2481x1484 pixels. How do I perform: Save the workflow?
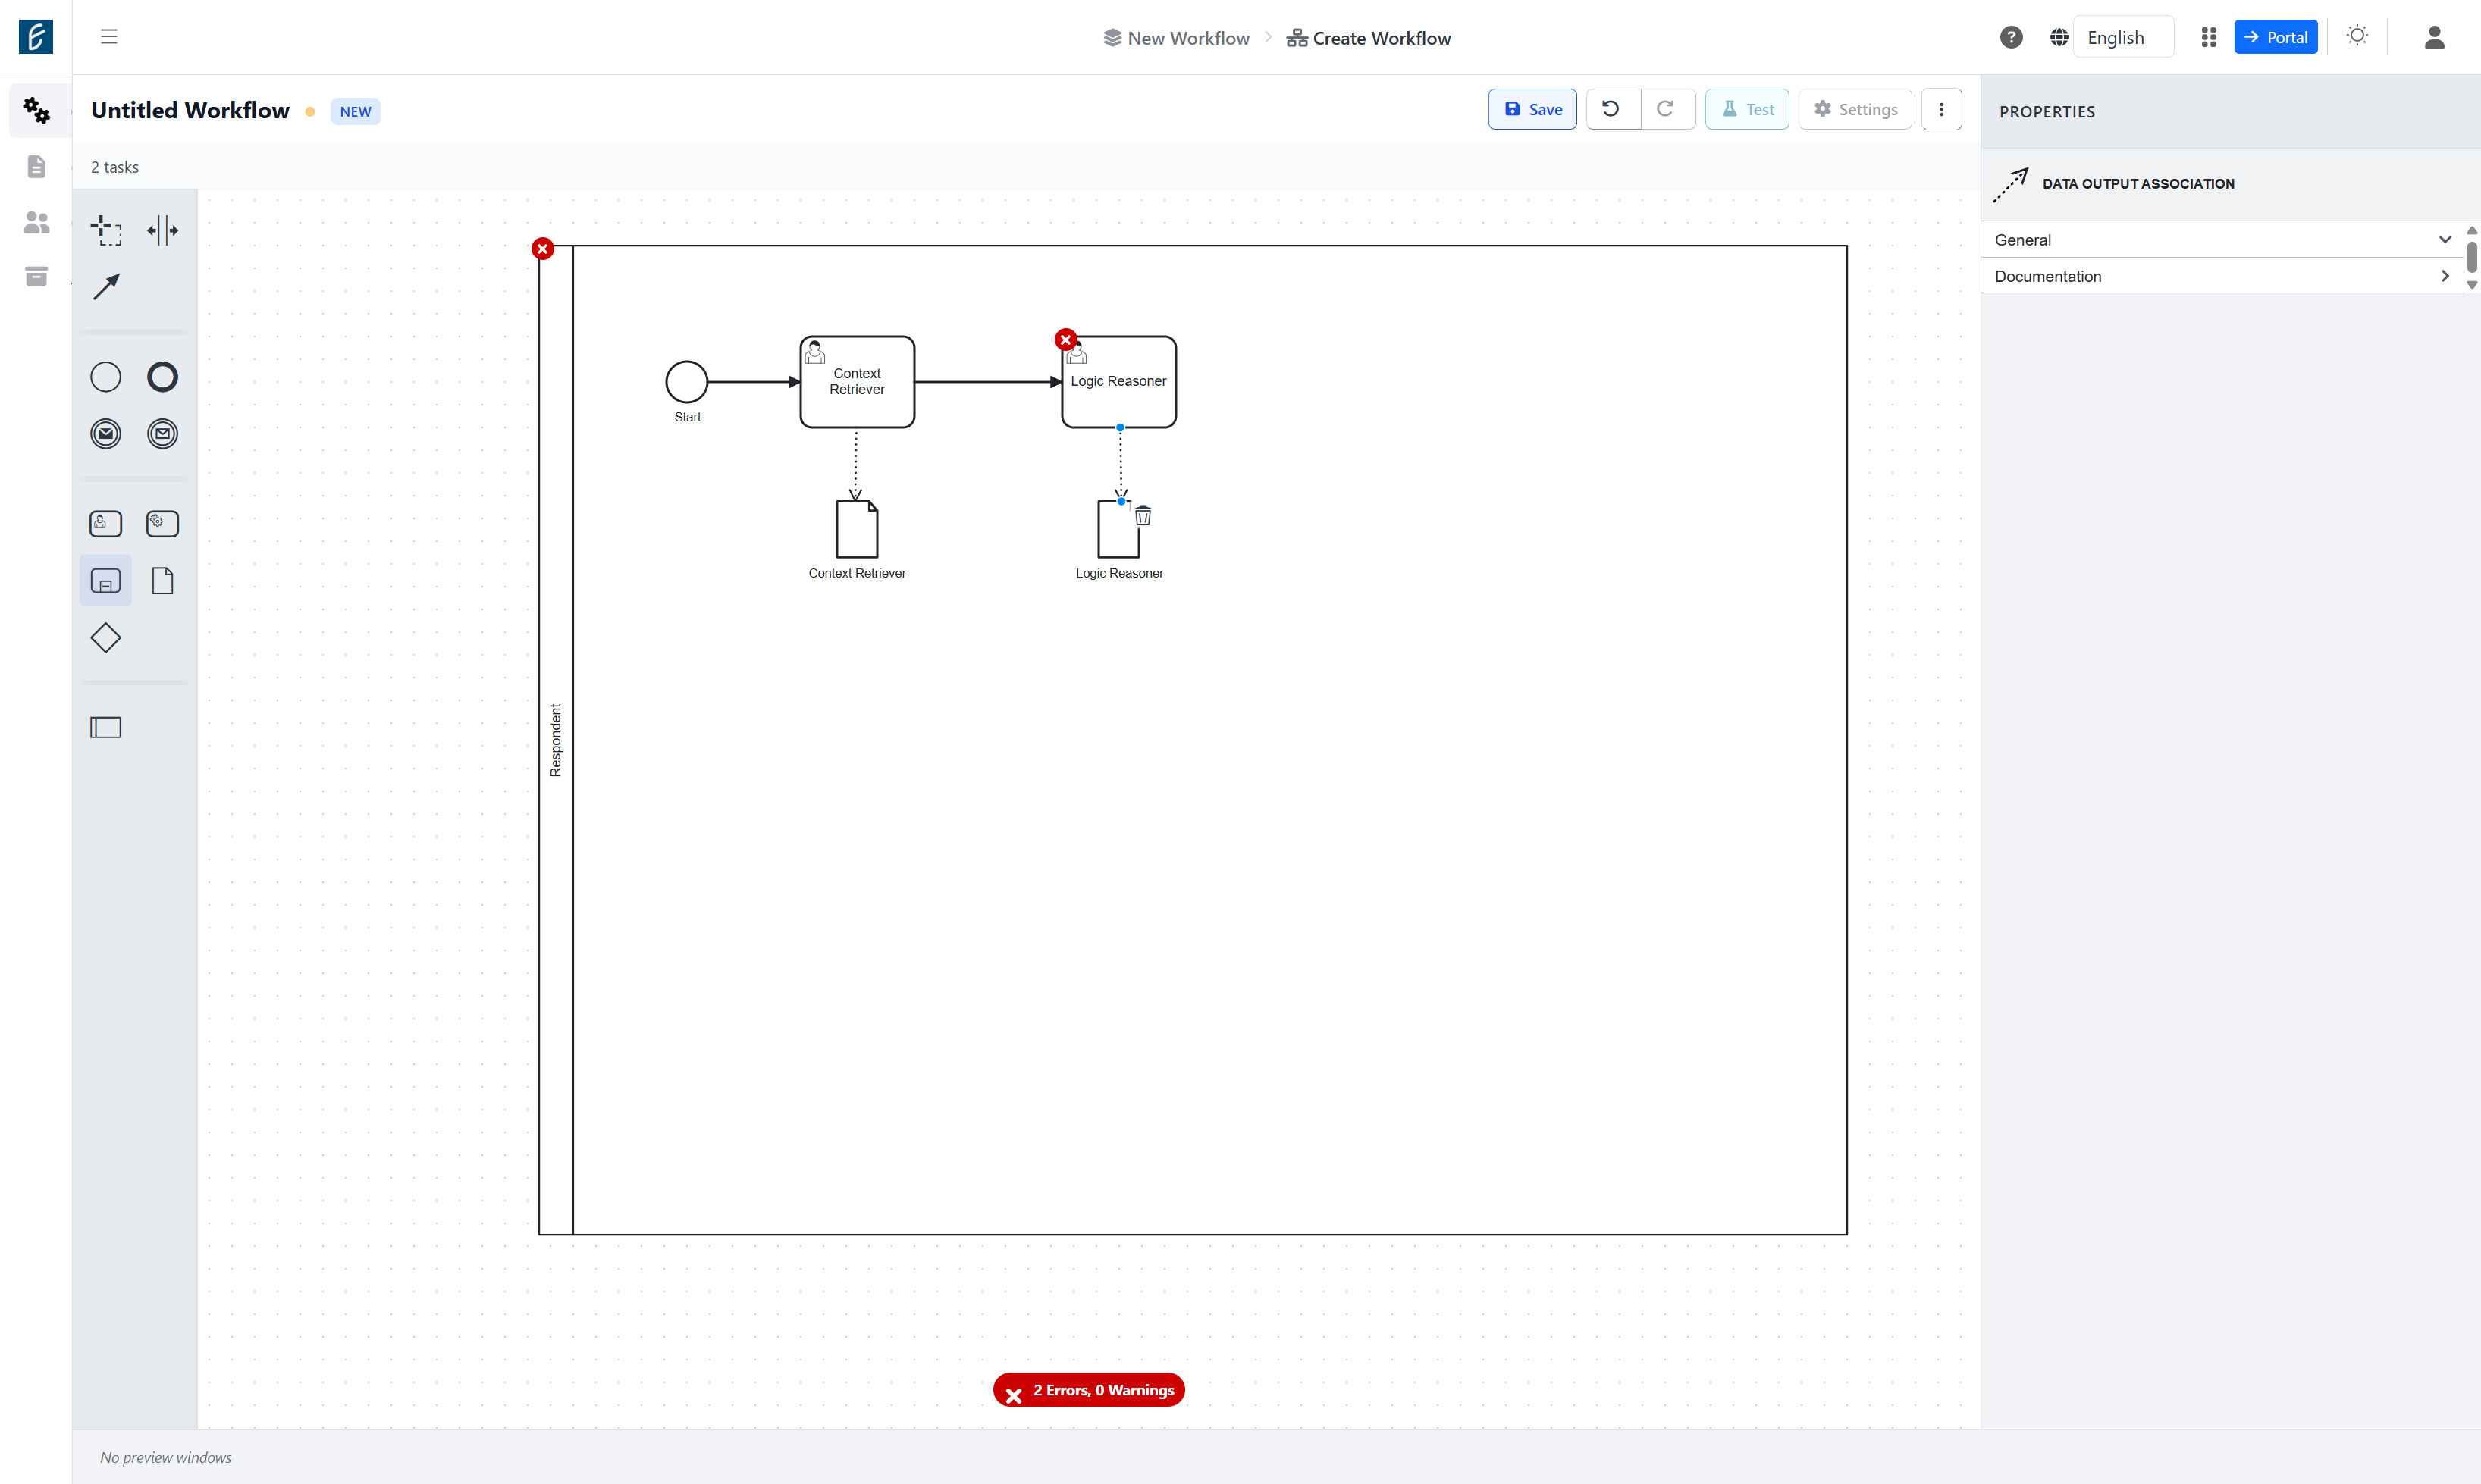point(1532,109)
